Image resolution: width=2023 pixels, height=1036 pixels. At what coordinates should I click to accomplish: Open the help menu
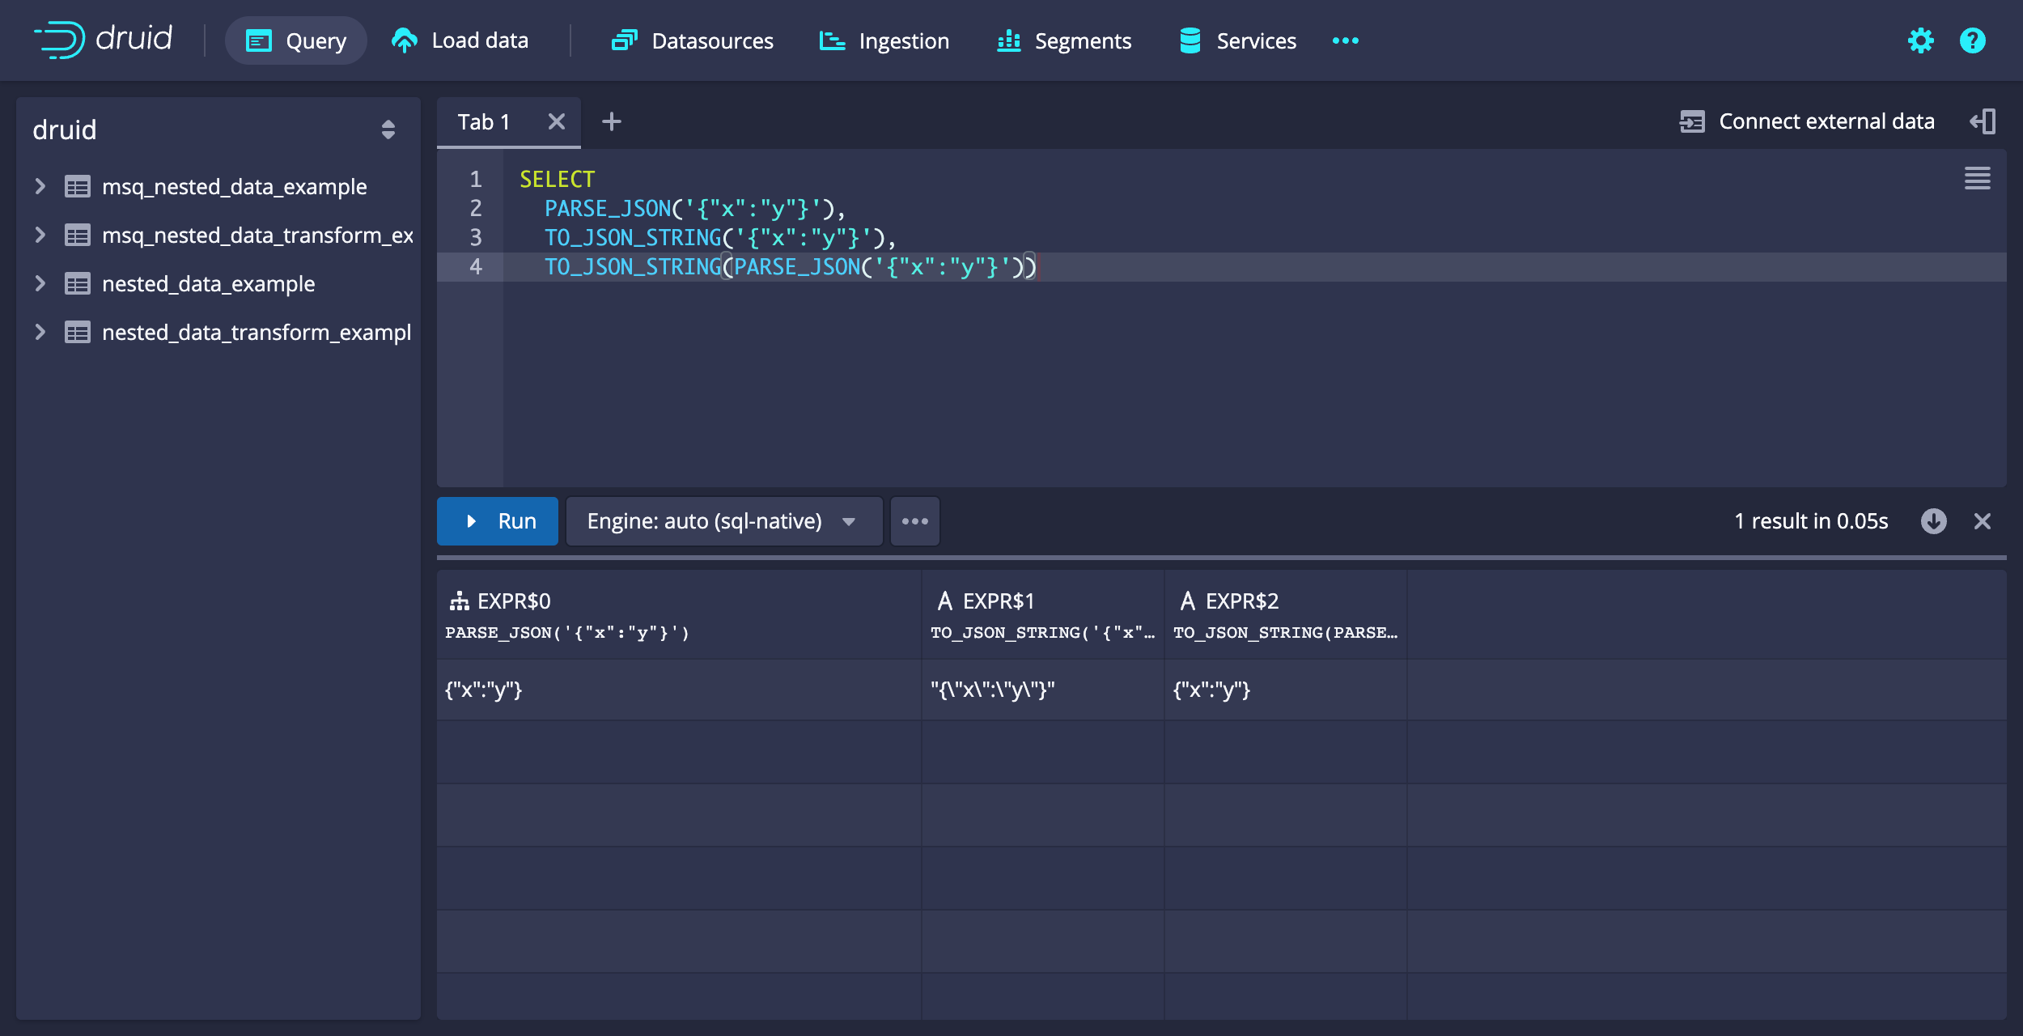point(1972,40)
